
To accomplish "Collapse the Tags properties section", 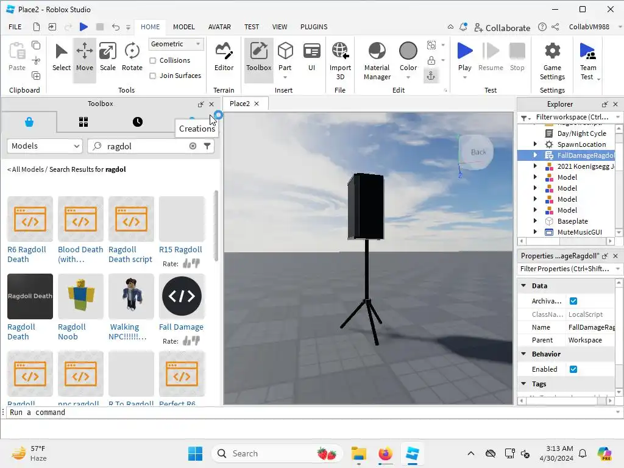I will click(x=523, y=384).
